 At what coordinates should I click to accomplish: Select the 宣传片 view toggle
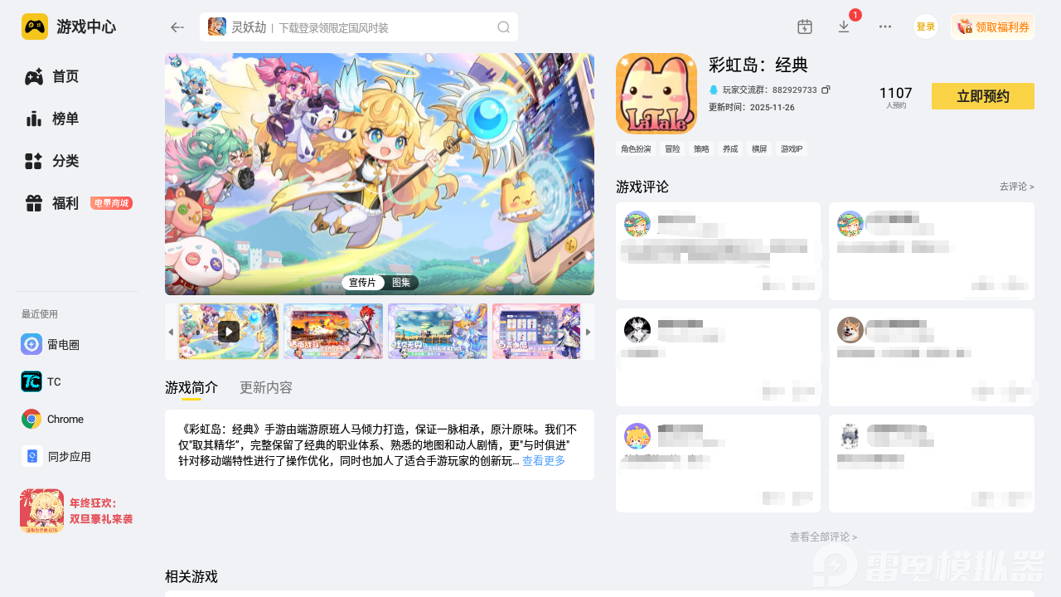[x=362, y=283]
